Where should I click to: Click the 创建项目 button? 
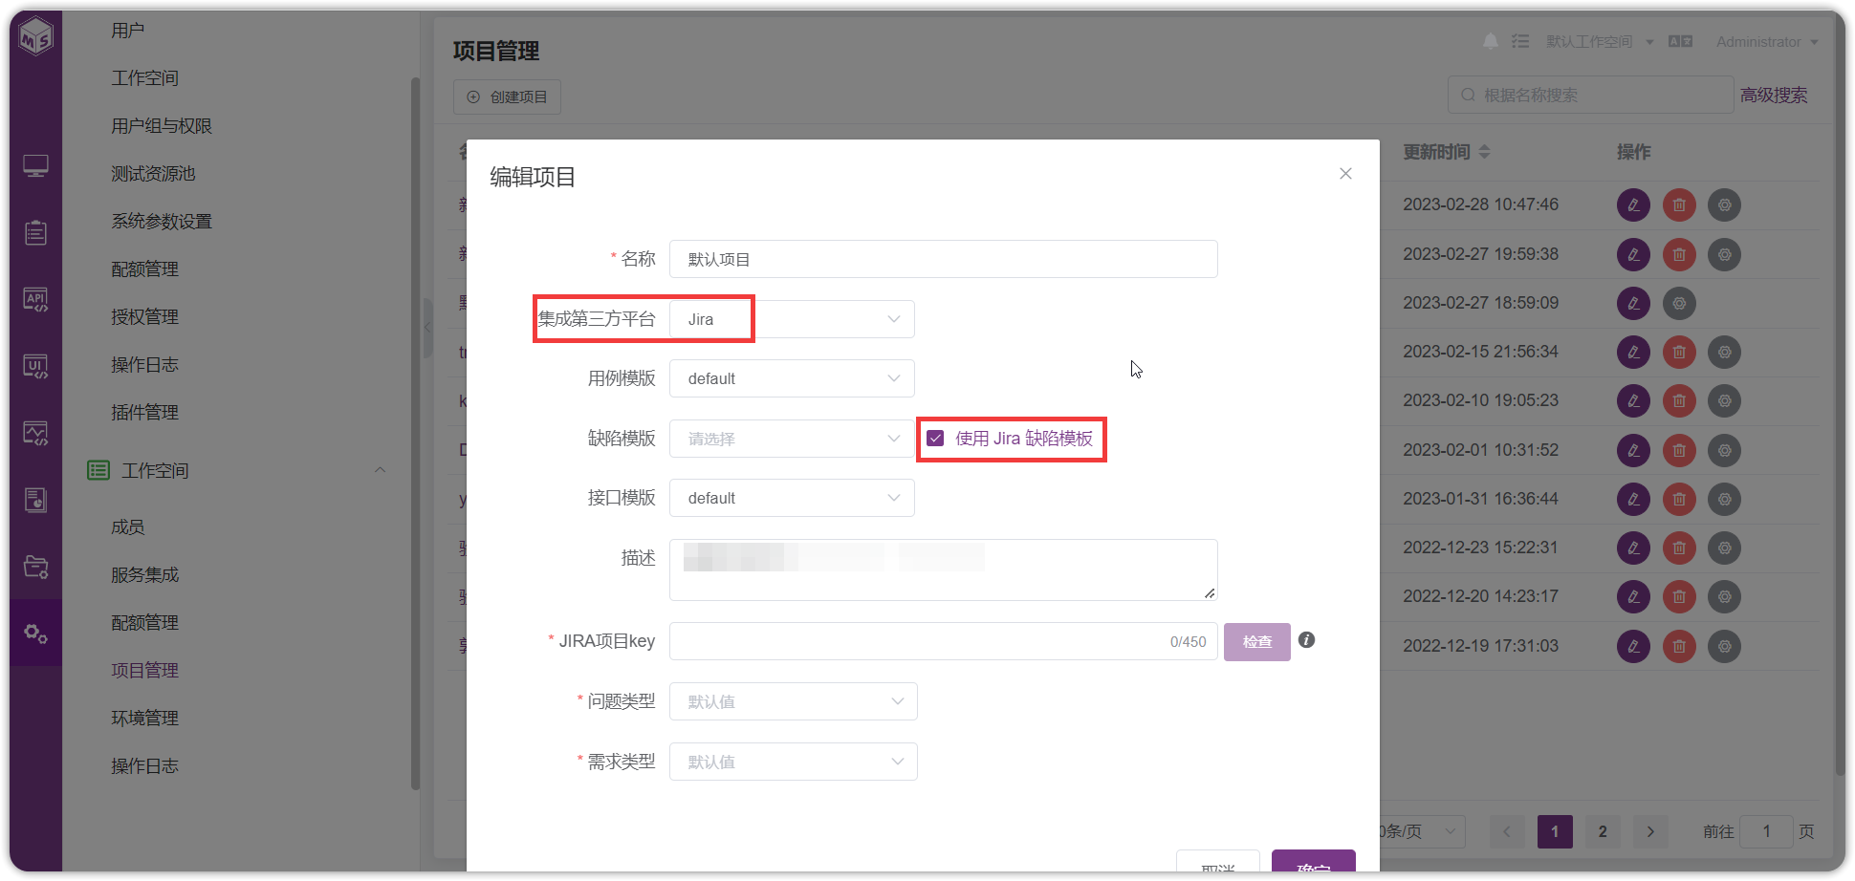pos(507,97)
